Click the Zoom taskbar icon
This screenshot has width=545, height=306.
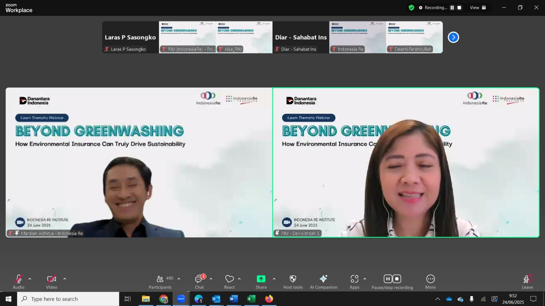tap(181, 299)
